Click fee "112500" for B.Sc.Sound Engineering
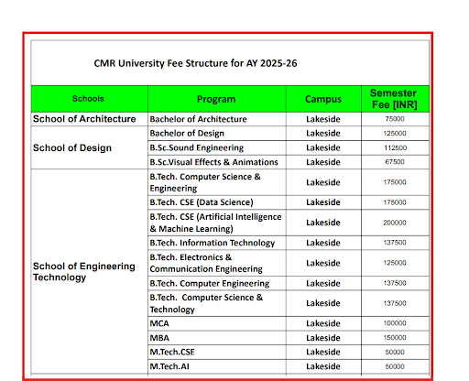Viewport: 469px width, 381px height. (395, 147)
